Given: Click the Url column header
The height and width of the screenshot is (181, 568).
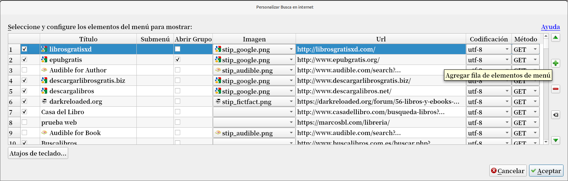Looking at the screenshot, I should [381, 39].
